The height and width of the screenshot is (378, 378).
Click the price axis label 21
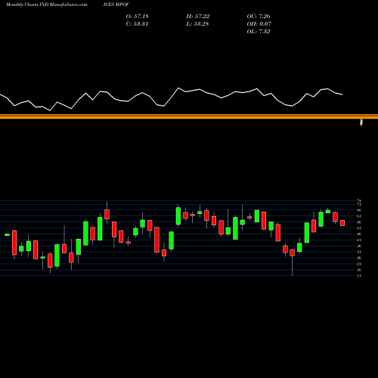[x=359, y=264]
